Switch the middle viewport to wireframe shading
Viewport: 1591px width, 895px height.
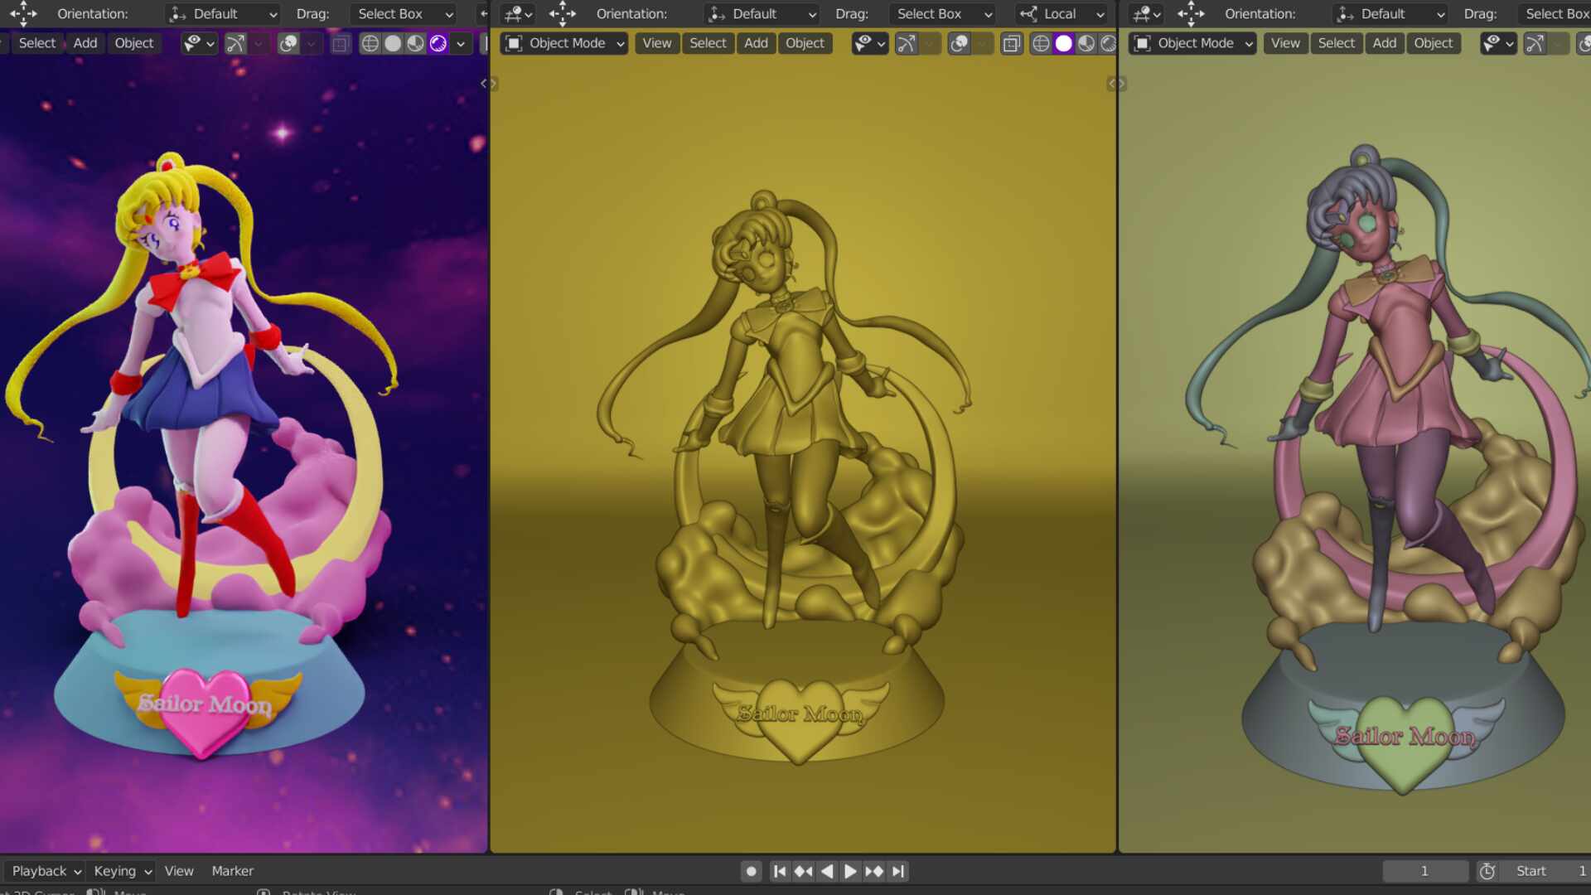click(x=1041, y=43)
